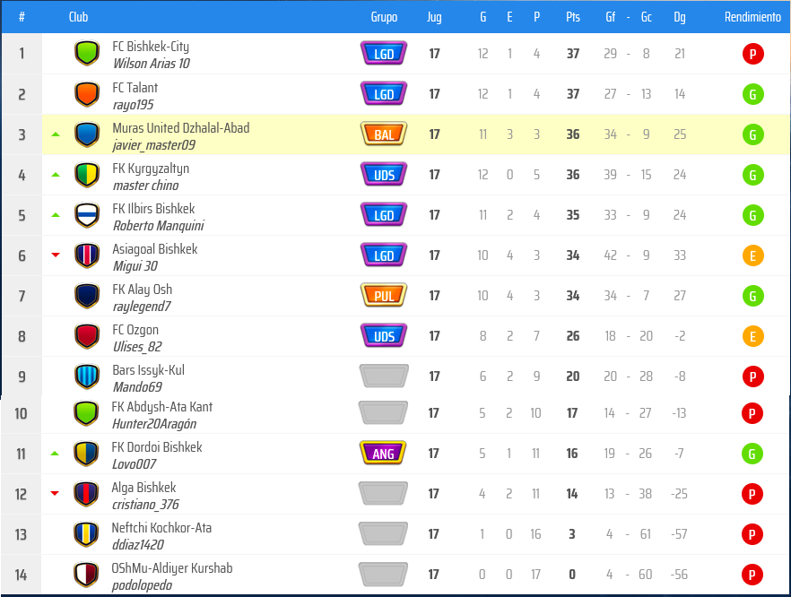This screenshot has height=597, width=791.
Task: Click the empty group badge for OShMu-Aldiyer Kurshab
Action: [x=383, y=575]
